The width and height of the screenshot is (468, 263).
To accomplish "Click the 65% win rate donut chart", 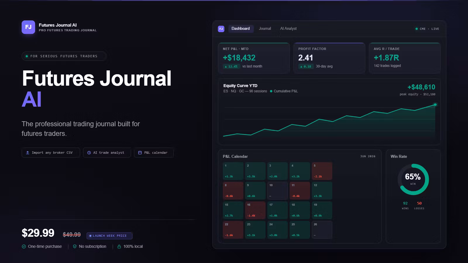I will click(413, 179).
